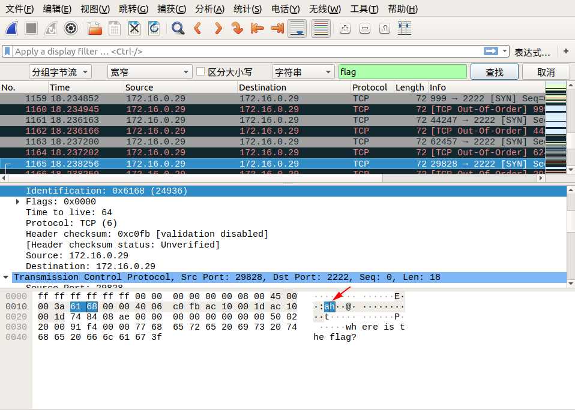Jump to the last packet icon
Screen dimensions: 575x410
[x=277, y=28]
